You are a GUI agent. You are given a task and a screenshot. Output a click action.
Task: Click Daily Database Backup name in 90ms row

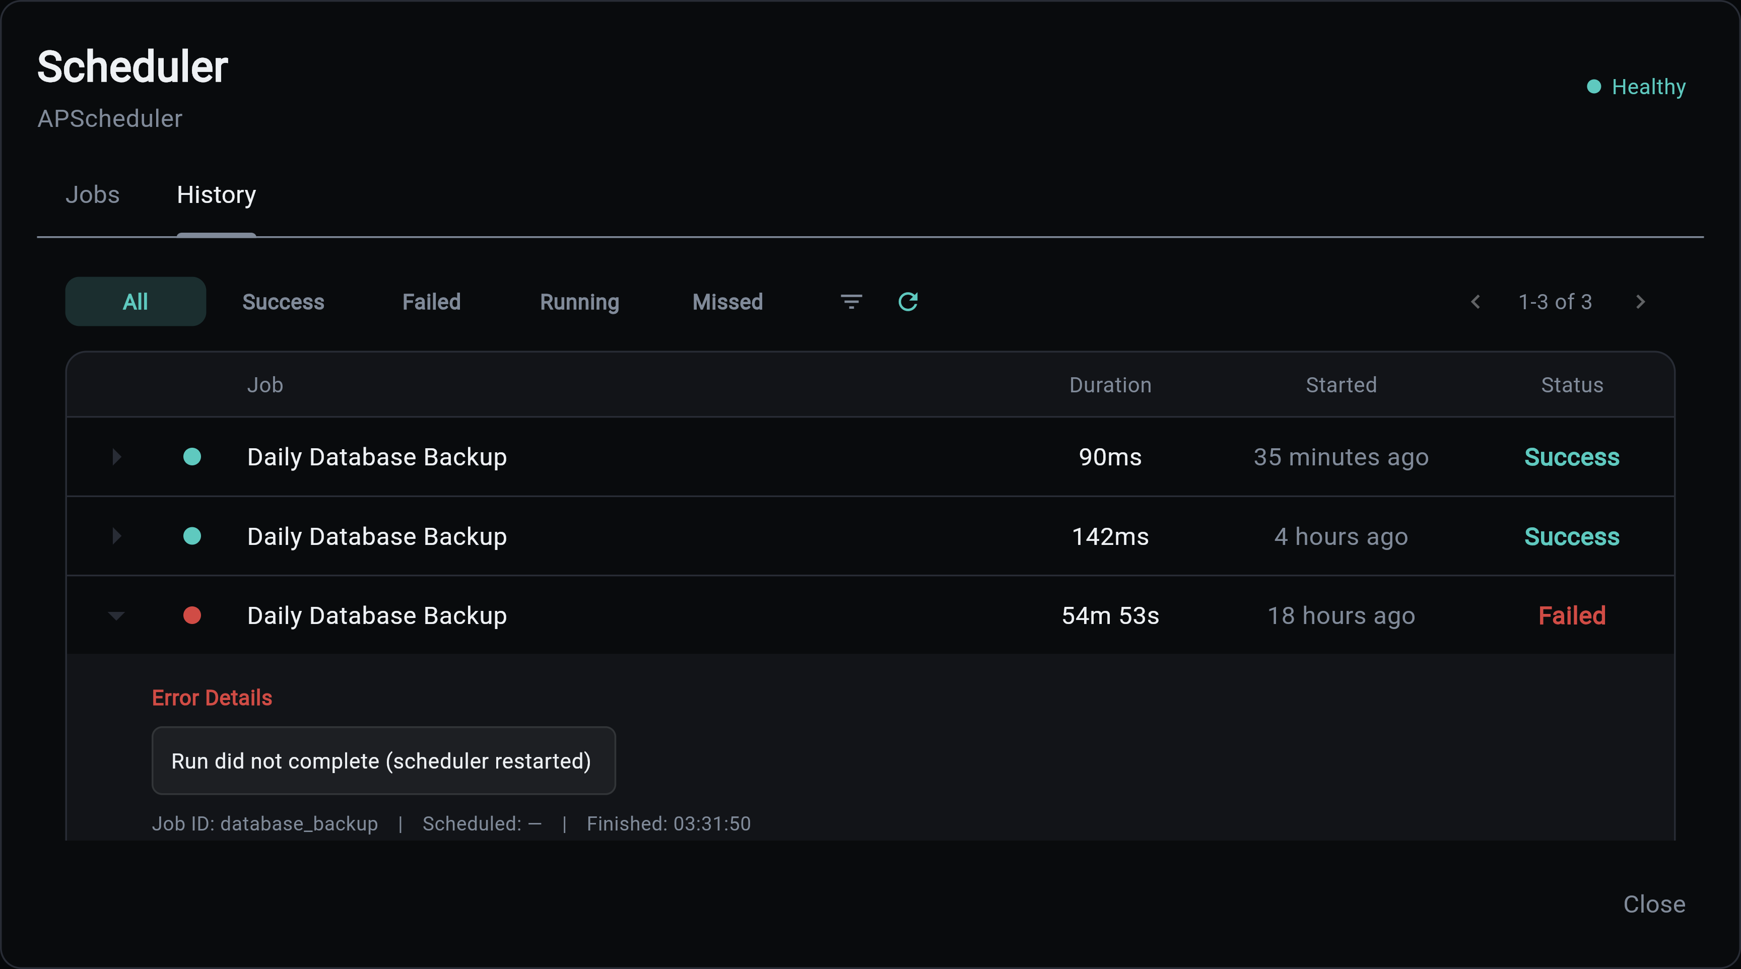pyautogui.click(x=376, y=457)
